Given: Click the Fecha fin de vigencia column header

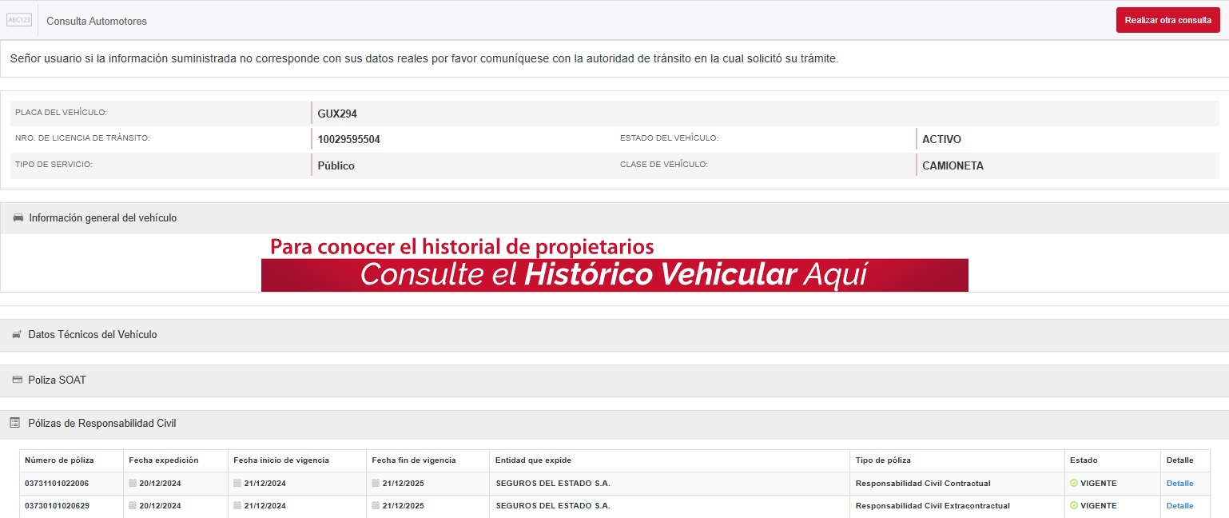Looking at the screenshot, I should (413, 460).
